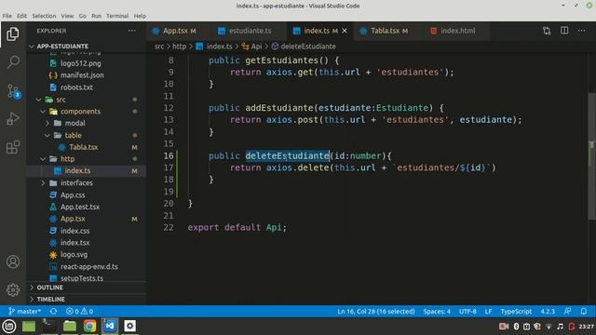Open the Terminal menu
The image size is (596, 335).
117,16
